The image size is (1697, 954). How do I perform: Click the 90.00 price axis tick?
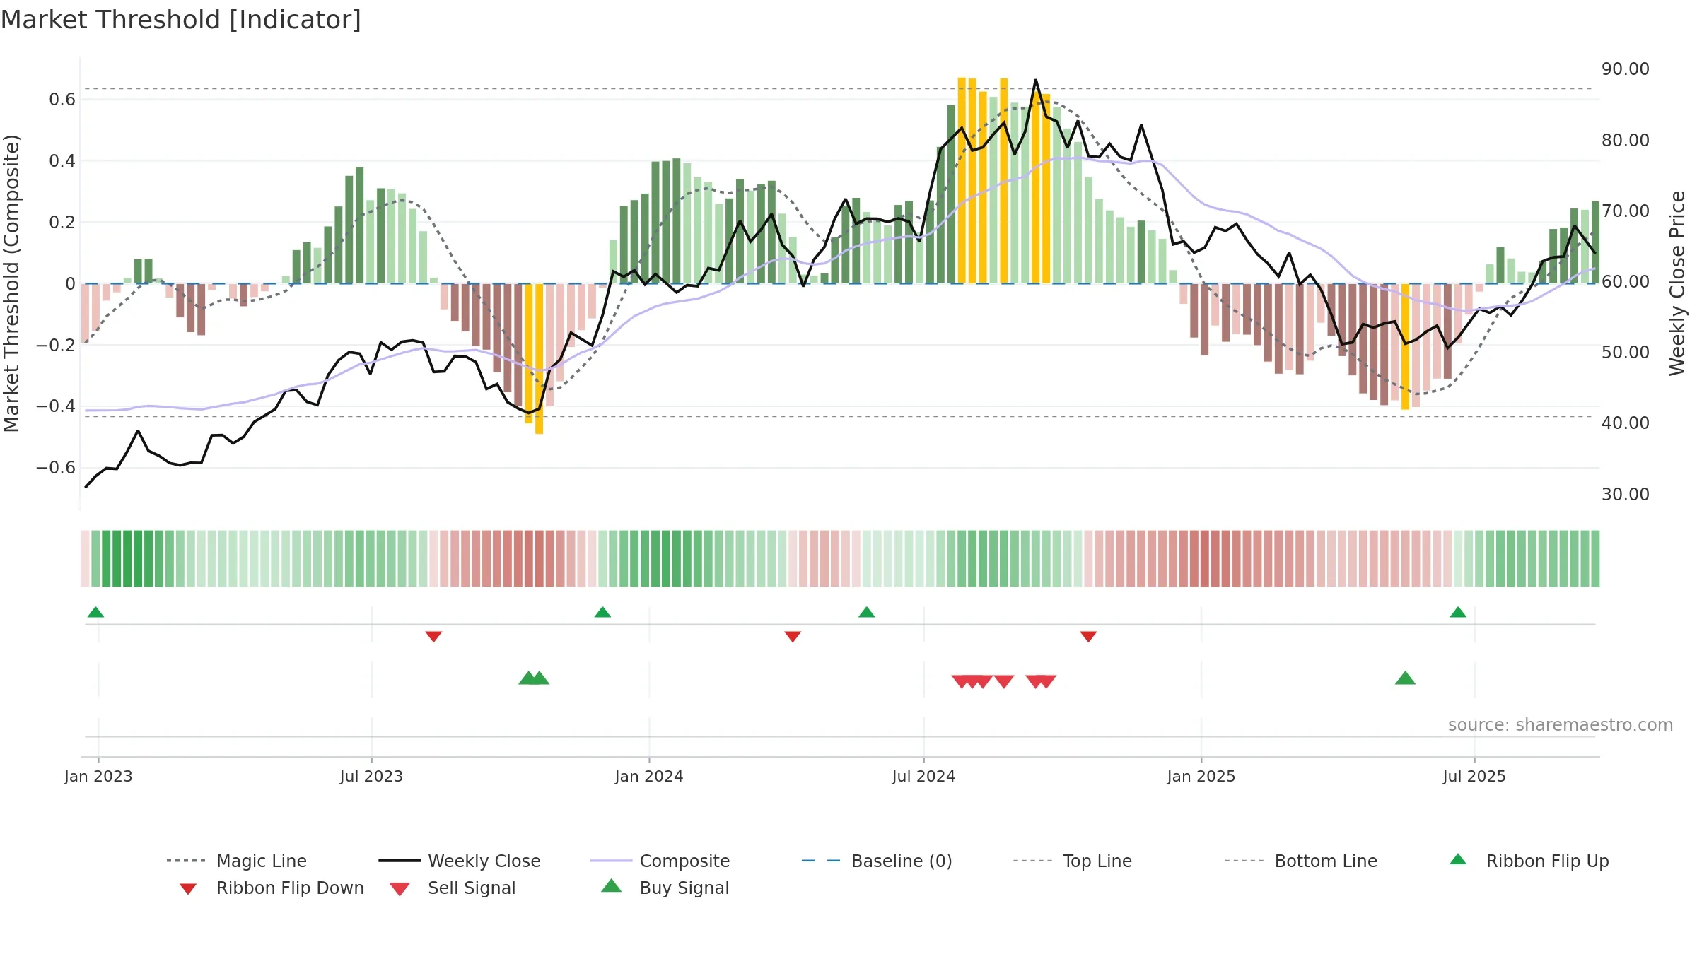point(1626,69)
